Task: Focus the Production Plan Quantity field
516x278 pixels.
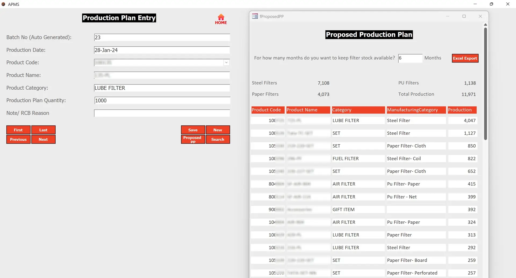Action: click(x=162, y=101)
